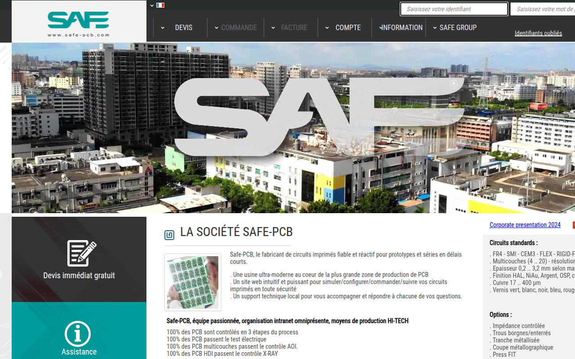Viewport: 575px width, 359px height.
Task: Click the bold 'équipe passionnée' line
Action: 287,321
